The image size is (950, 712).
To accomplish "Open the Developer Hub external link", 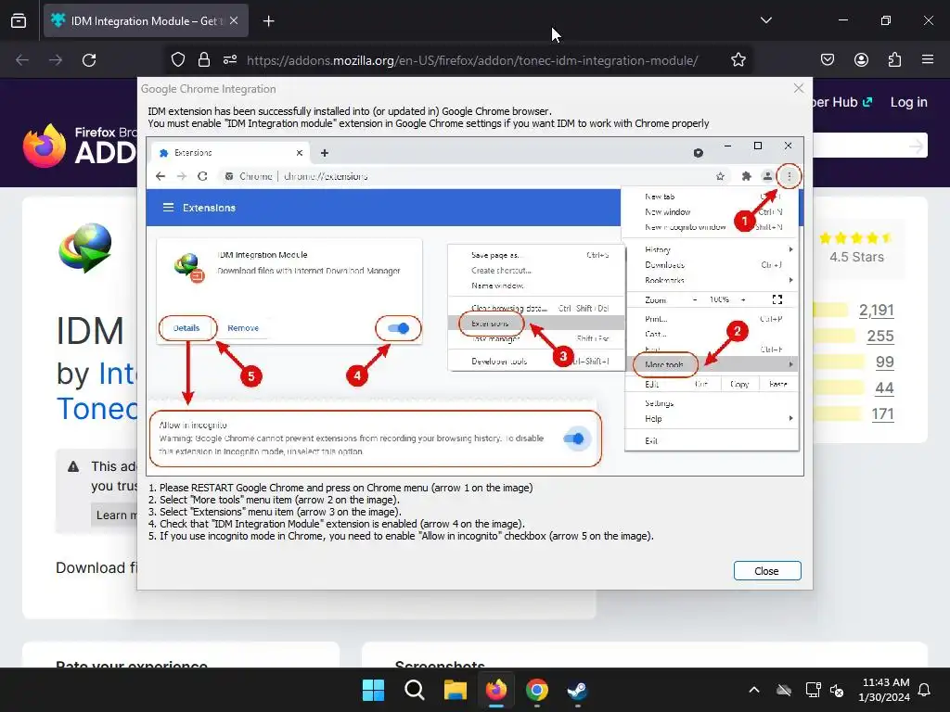I will click(x=843, y=102).
